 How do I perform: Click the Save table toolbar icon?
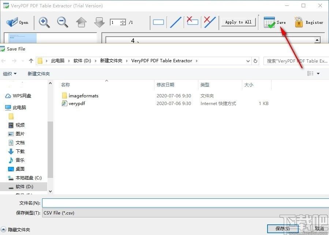pos(269,22)
